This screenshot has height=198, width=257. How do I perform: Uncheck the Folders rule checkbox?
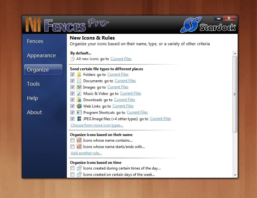72,75
